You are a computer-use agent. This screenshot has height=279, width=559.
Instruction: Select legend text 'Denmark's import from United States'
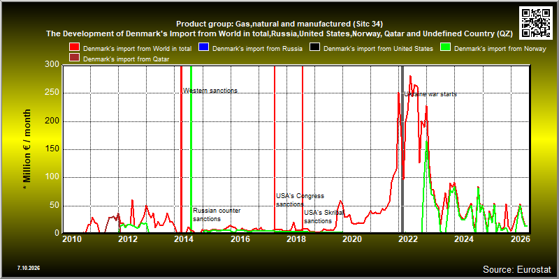[379, 49]
